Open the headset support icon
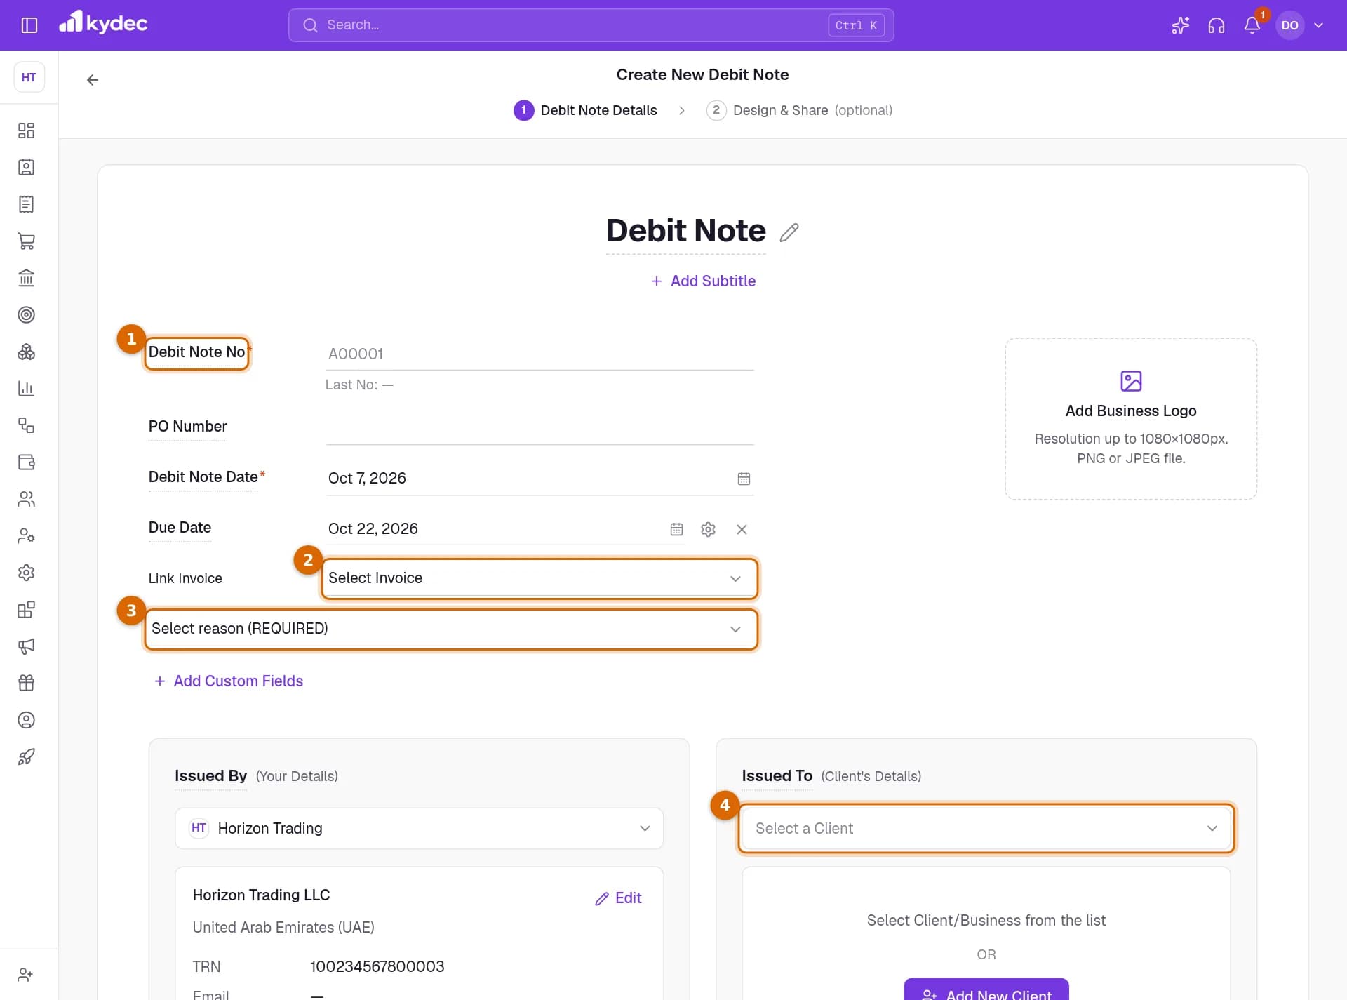Image resolution: width=1347 pixels, height=1000 pixels. tap(1217, 25)
